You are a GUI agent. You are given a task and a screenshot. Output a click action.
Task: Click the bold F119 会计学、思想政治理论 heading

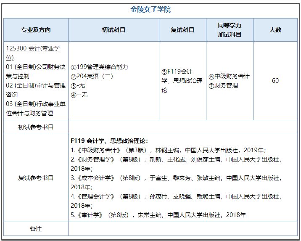pyautogui.click(x=109, y=141)
